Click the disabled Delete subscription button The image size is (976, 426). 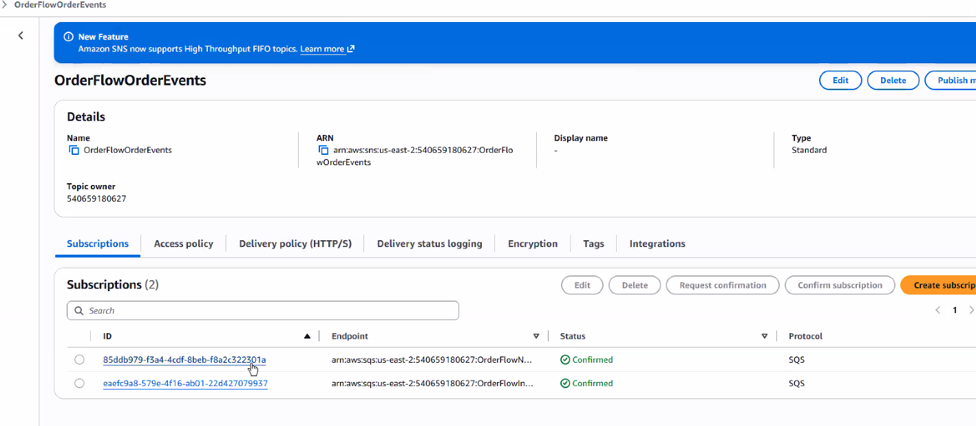[635, 285]
